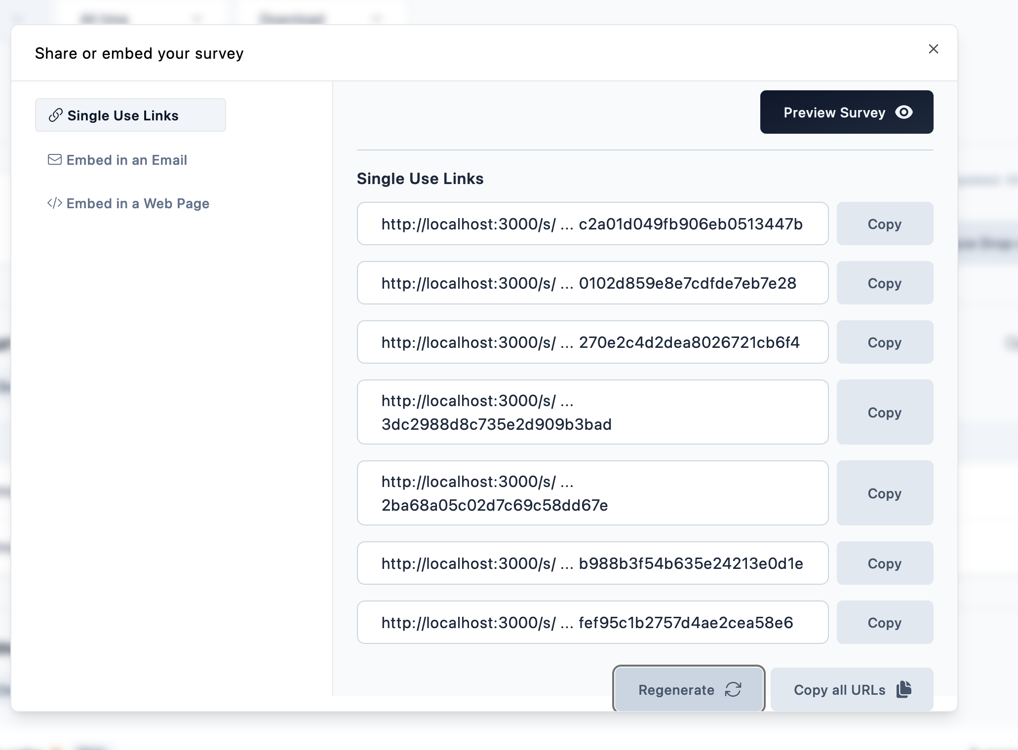Select the URL field ending in b988b3f54b635e24213e0d1e
The width and height of the screenshot is (1018, 750).
click(x=592, y=563)
